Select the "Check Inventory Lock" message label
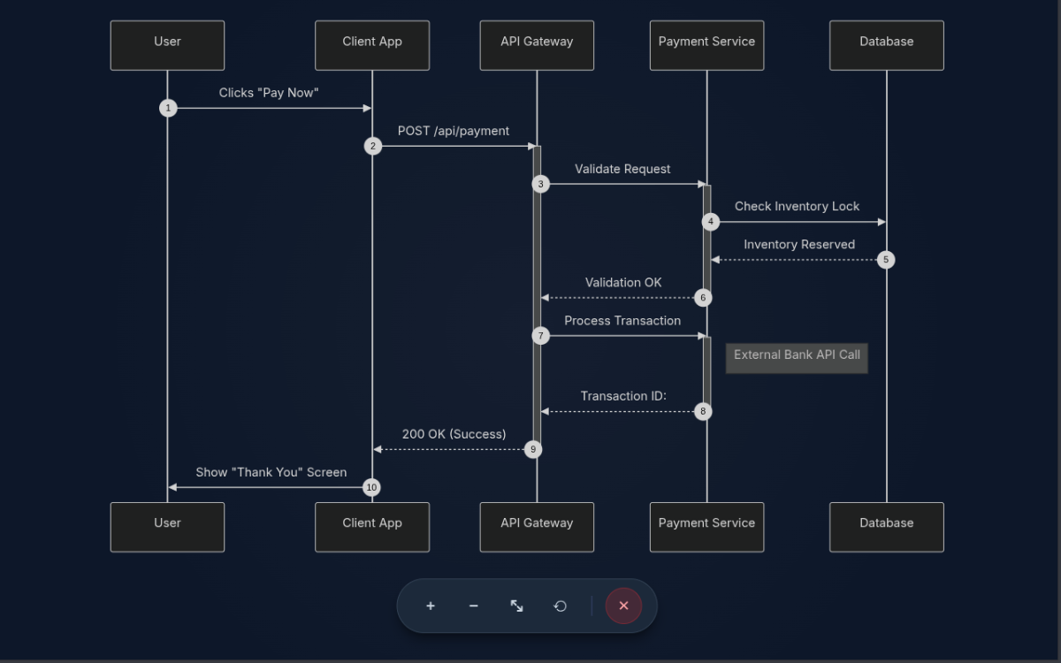 tap(797, 206)
